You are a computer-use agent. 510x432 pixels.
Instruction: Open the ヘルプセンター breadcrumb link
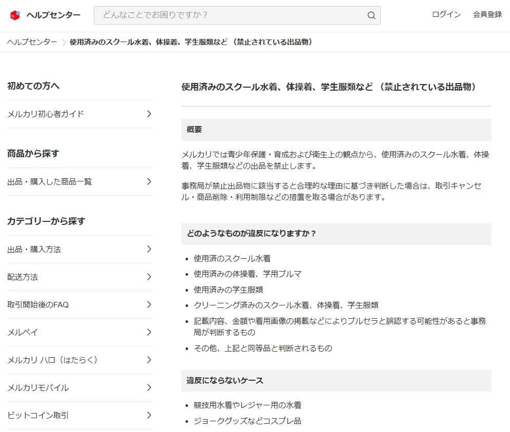coord(31,42)
